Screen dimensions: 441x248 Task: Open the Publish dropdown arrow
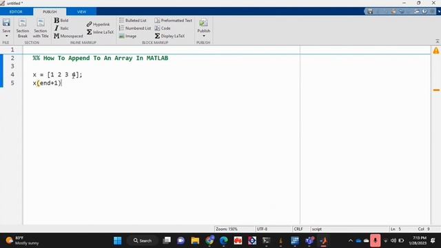pyautogui.click(x=204, y=36)
